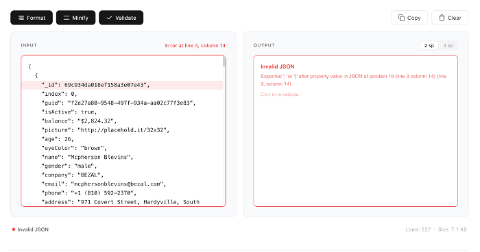This screenshot has height=252, width=480.
Task: Click the Clear trash can icon
Action: click(x=442, y=18)
